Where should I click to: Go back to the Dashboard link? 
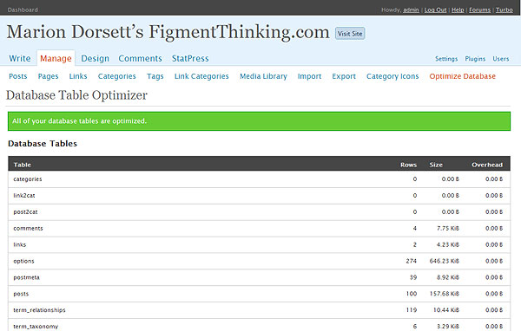click(x=23, y=10)
